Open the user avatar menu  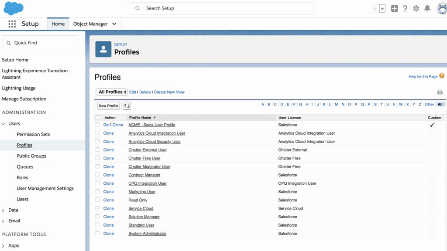[x=442, y=9]
